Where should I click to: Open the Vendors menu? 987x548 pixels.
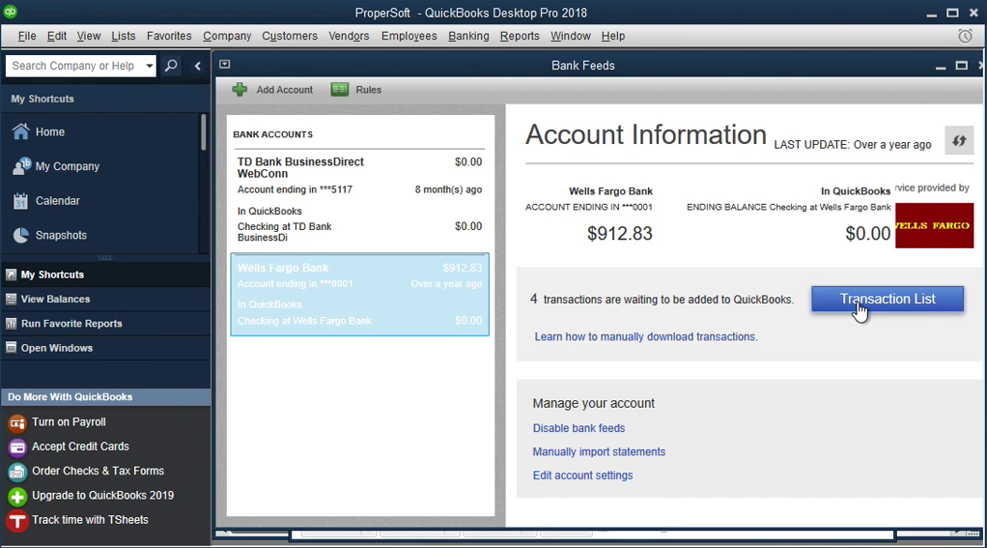tap(349, 36)
